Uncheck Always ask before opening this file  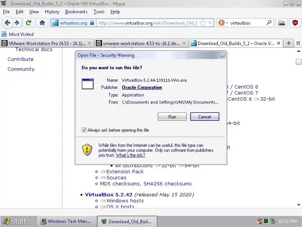coord(84,130)
